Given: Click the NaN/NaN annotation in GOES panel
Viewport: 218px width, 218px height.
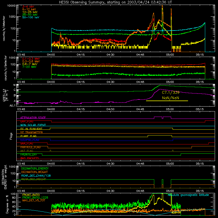Looking at the screenshot, I should [171, 98].
